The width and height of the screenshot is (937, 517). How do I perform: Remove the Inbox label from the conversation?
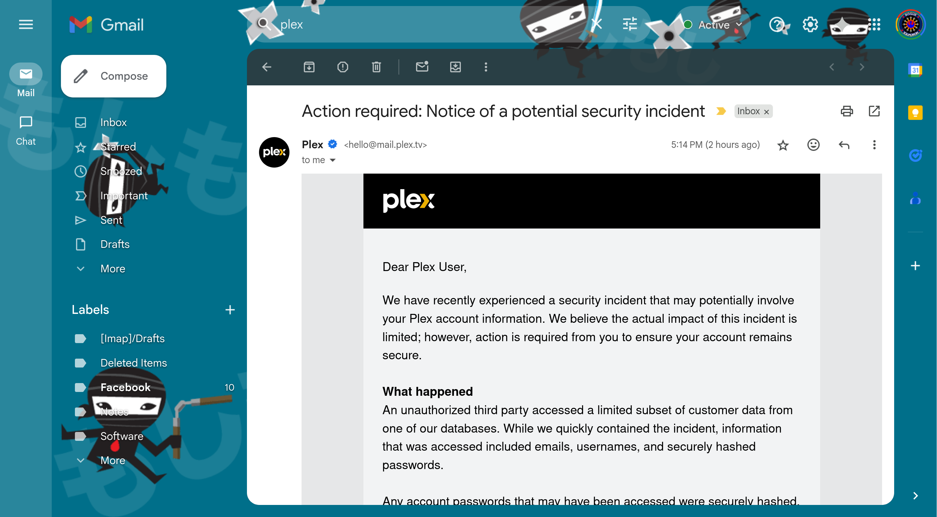[x=766, y=112]
